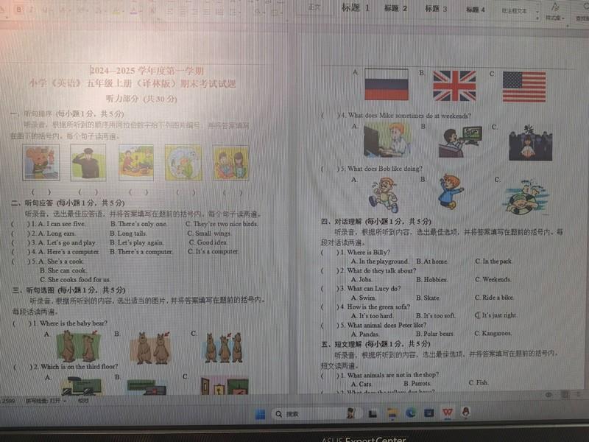Click the text "C. Kangaroos"
The height and width of the screenshot is (442, 589).
click(x=493, y=334)
